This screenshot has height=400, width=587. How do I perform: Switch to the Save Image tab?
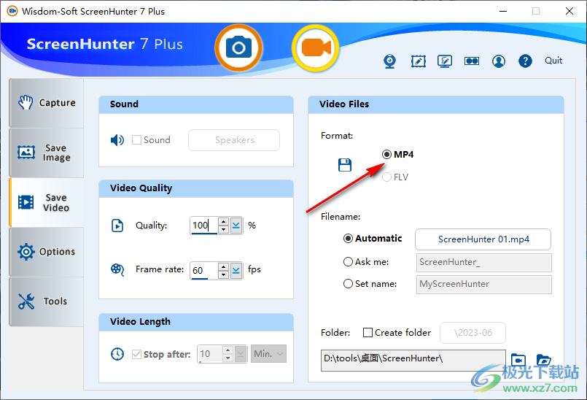pyautogui.click(x=47, y=153)
